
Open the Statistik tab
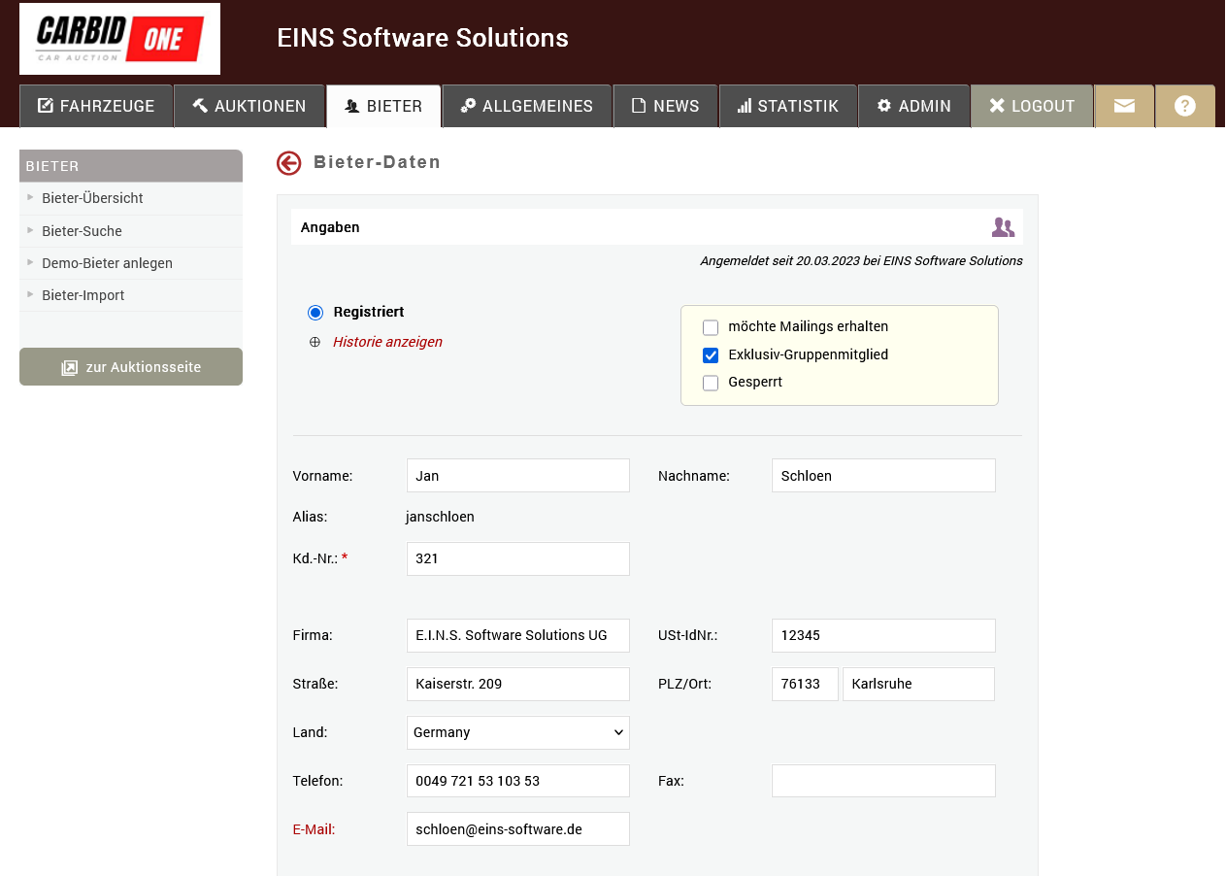787,106
